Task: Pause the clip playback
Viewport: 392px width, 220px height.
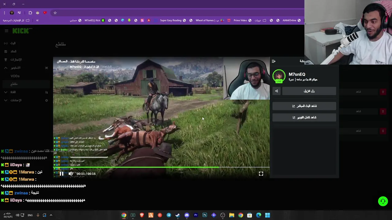Action: click(62, 174)
